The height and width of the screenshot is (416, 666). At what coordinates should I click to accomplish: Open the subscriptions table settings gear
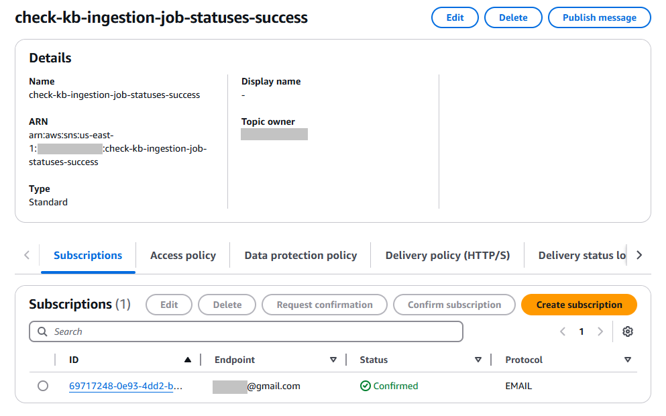pyautogui.click(x=627, y=331)
